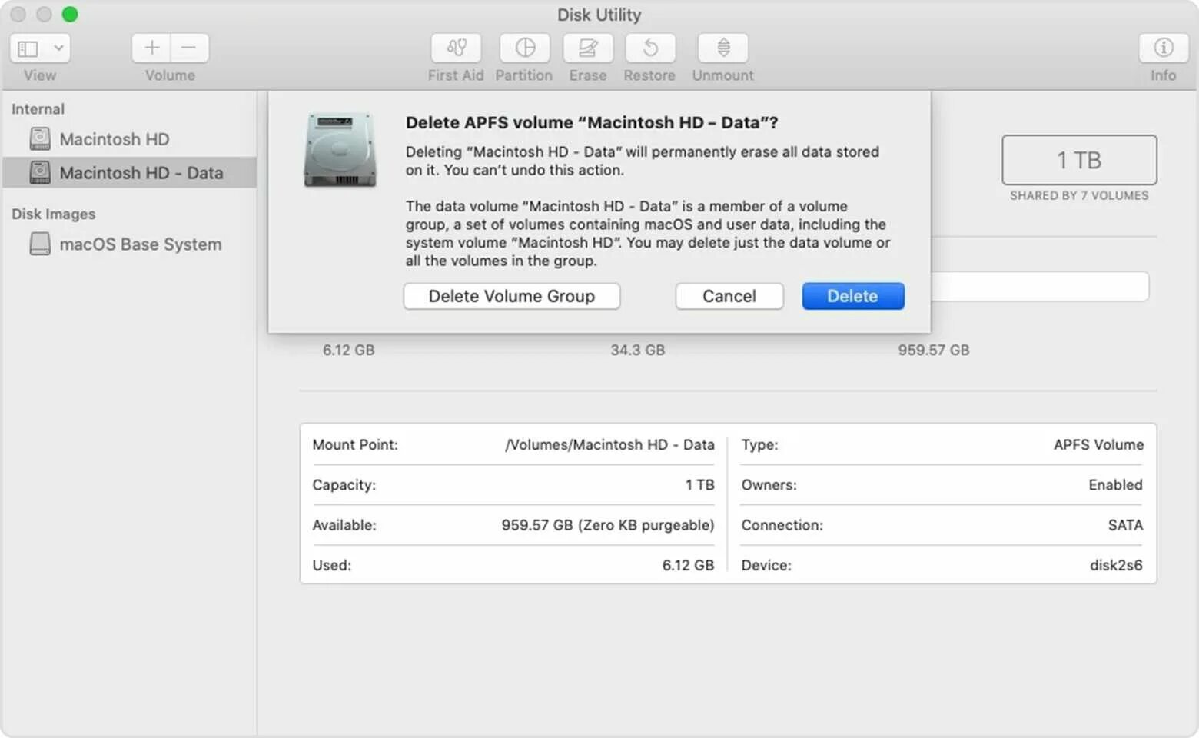
Task: Click the Used 6.12 GB table value
Action: [x=688, y=565]
